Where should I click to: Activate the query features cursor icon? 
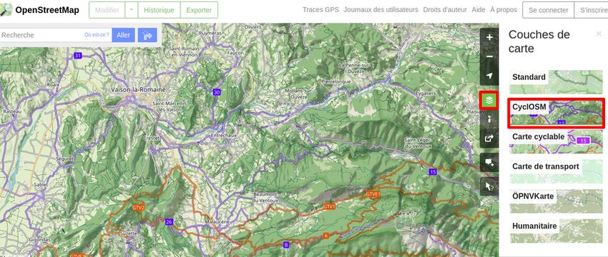pyautogui.click(x=489, y=187)
